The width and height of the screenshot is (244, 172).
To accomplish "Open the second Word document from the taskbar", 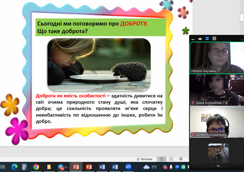I will [115, 167].
